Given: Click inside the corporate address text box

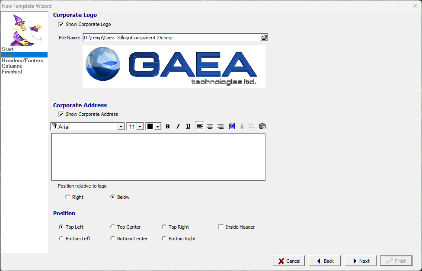Looking at the screenshot, I should click(x=158, y=156).
